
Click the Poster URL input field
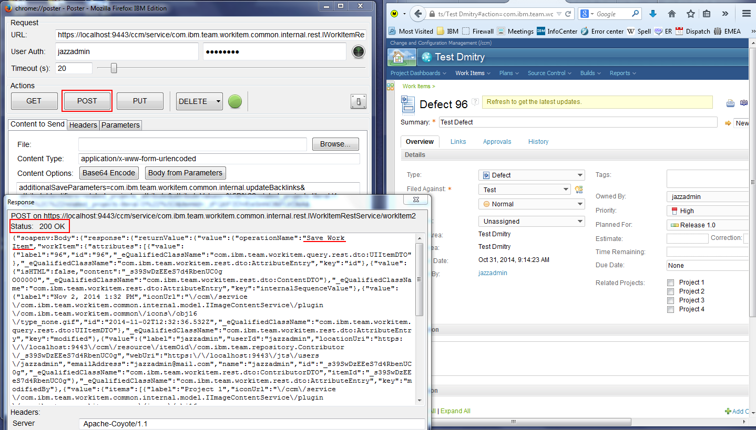click(x=211, y=35)
